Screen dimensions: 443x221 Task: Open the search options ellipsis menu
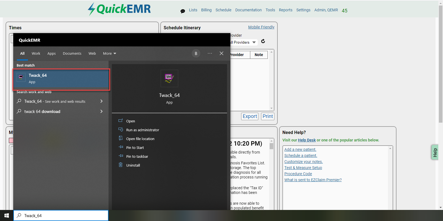[x=210, y=53]
